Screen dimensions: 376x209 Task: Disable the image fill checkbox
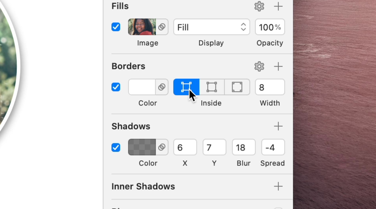click(x=116, y=27)
